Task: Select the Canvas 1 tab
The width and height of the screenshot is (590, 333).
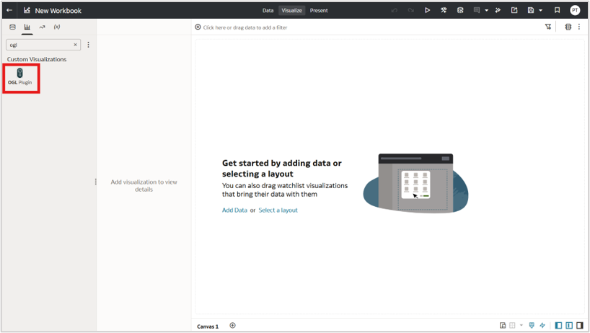Action: pos(208,327)
